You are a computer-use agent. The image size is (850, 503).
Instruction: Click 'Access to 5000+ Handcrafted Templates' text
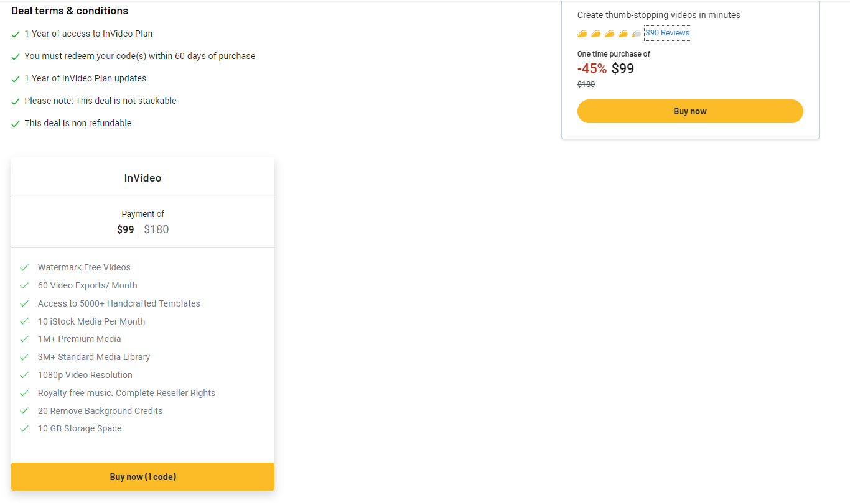tap(119, 303)
